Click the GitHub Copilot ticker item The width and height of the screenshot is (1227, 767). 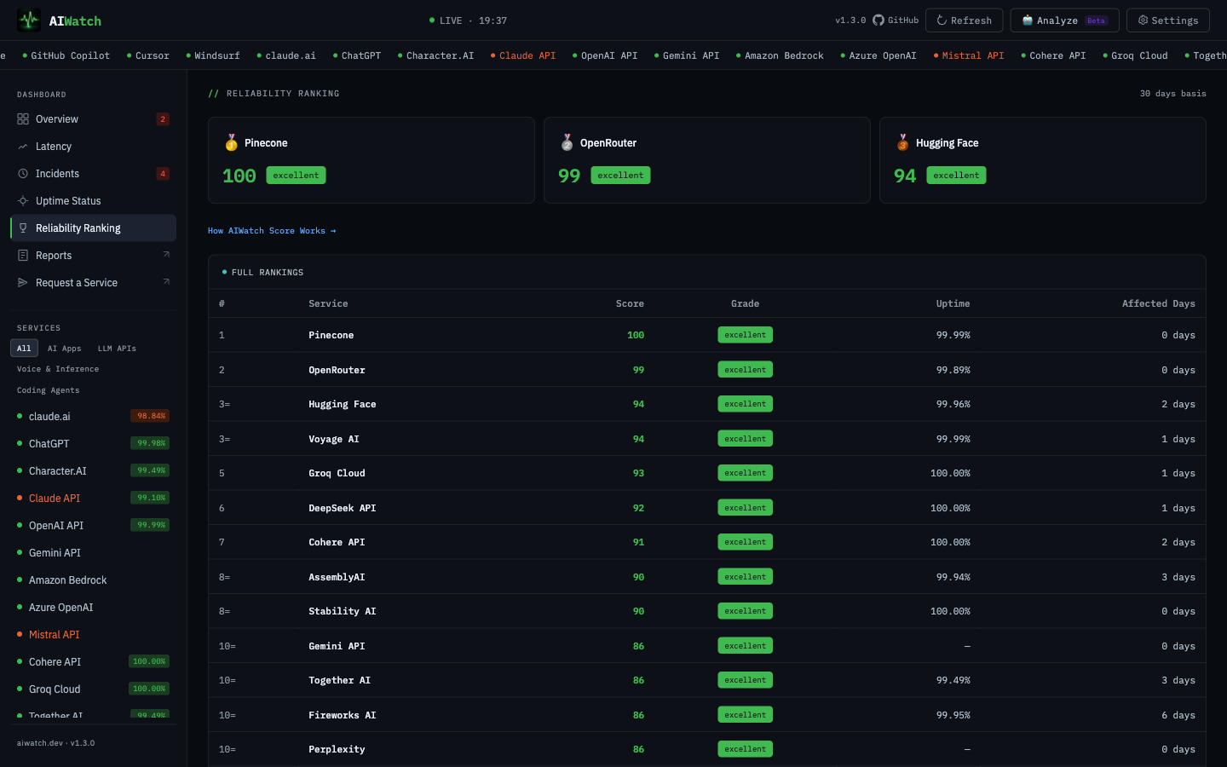pyautogui.click(x=66, y=55)
